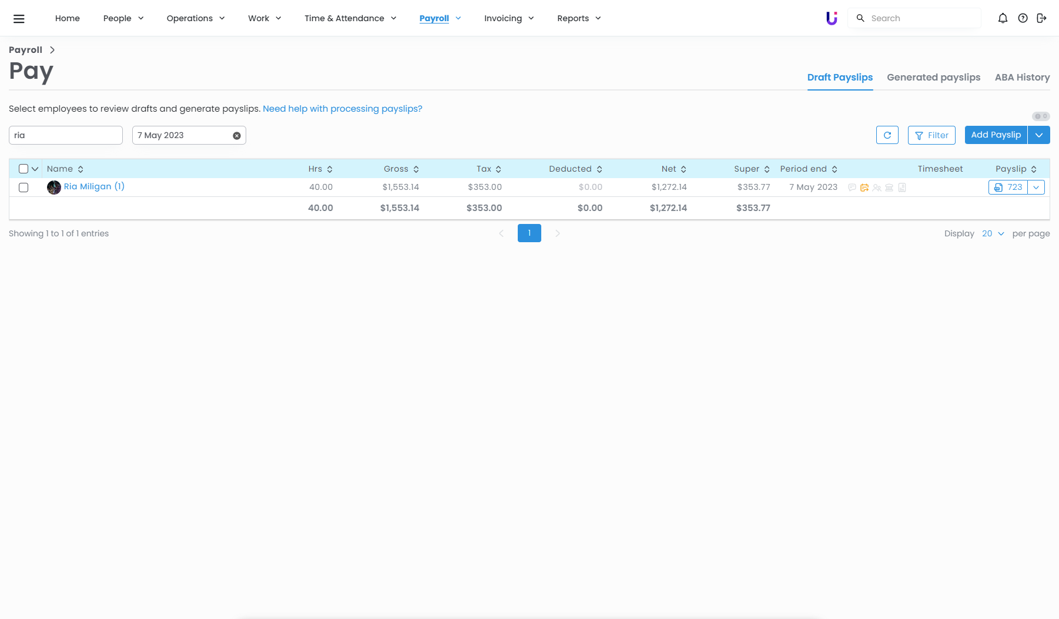
Task: Open the Time & Attendance menu
Action: [350, 18]
